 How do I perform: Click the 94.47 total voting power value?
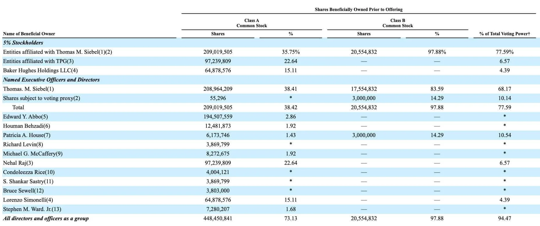pos(505,218)
